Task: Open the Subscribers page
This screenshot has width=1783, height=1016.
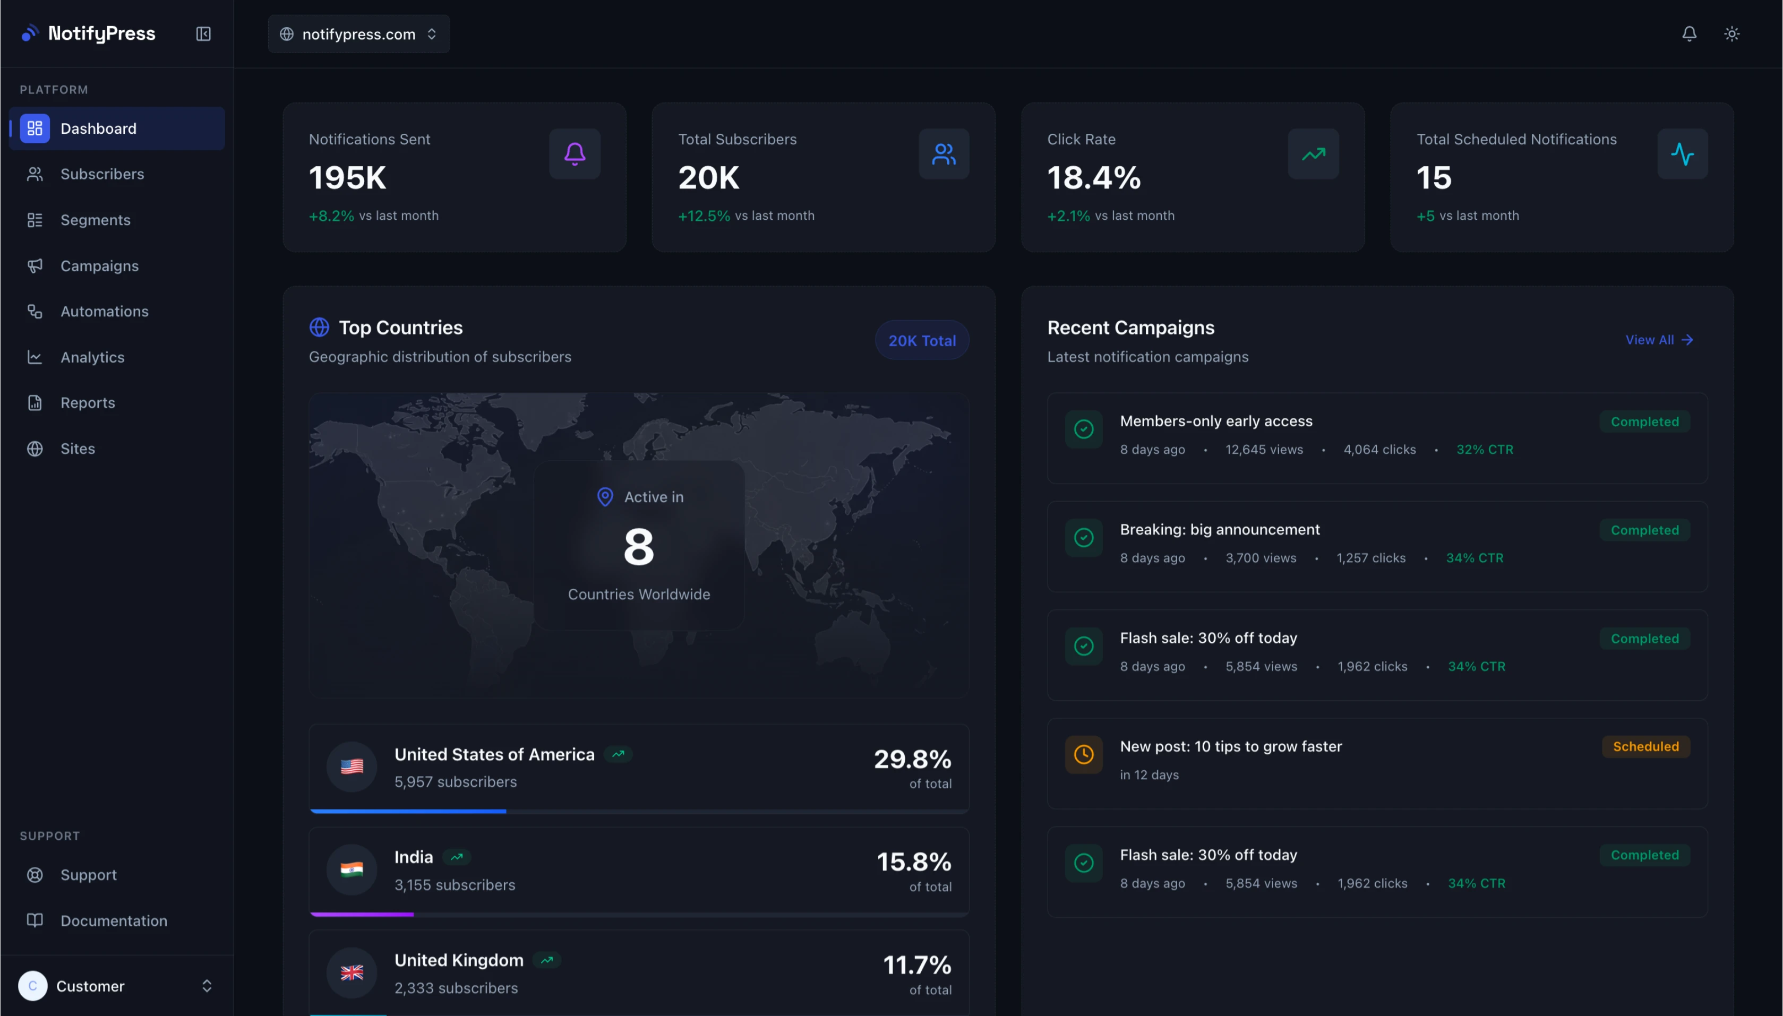Action: tap(116, 174)
